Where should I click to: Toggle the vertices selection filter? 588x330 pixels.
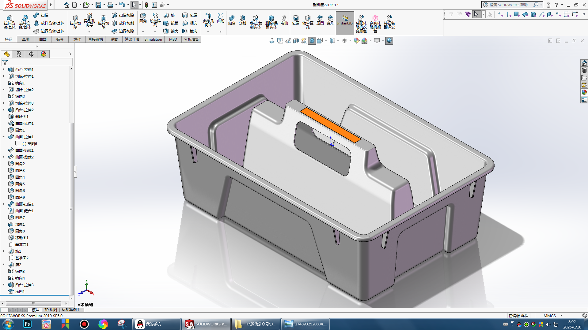click(x=500, y=14)
